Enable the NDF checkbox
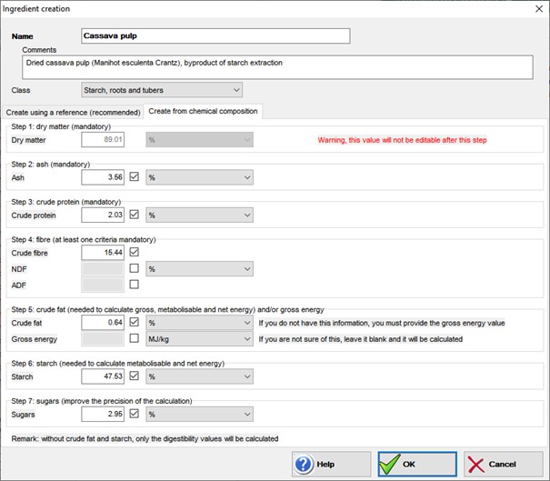 [x=134, y=268]
